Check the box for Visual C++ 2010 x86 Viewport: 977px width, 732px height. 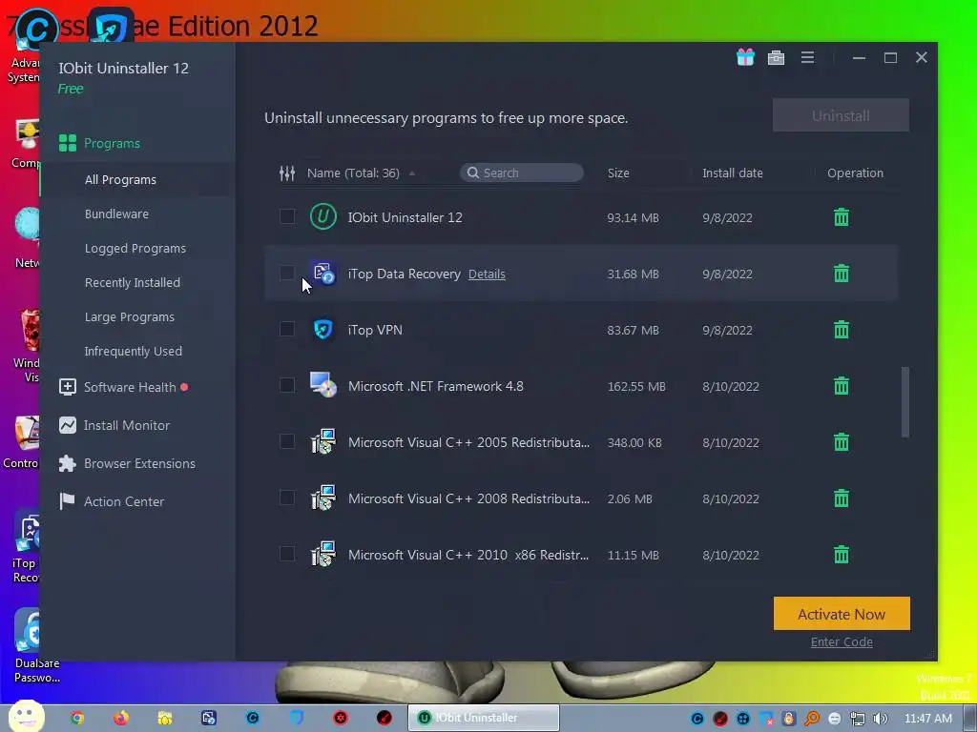pyautogui.click(x=286, y=554)
